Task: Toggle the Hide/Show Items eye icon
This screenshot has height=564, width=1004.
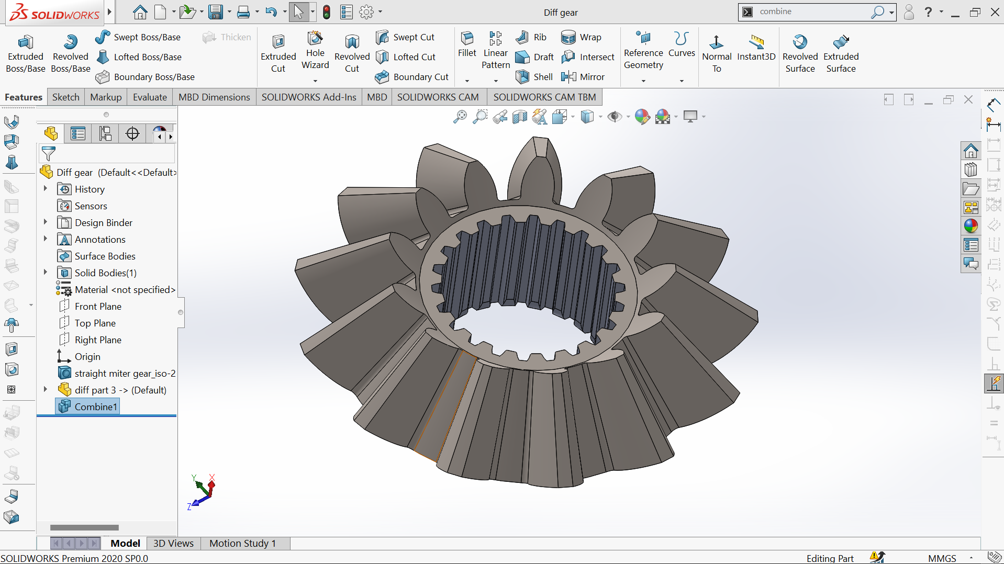Action: pyautogui.click(x=614, y=117)
